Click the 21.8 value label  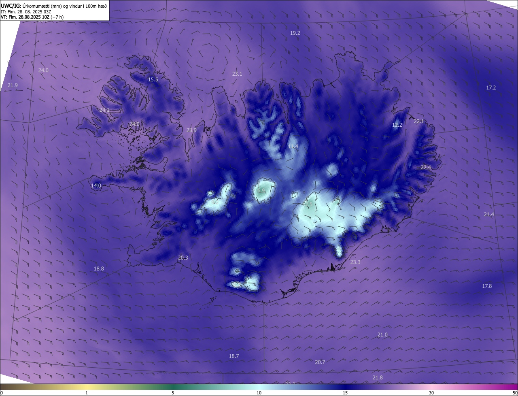click(377, 378)
